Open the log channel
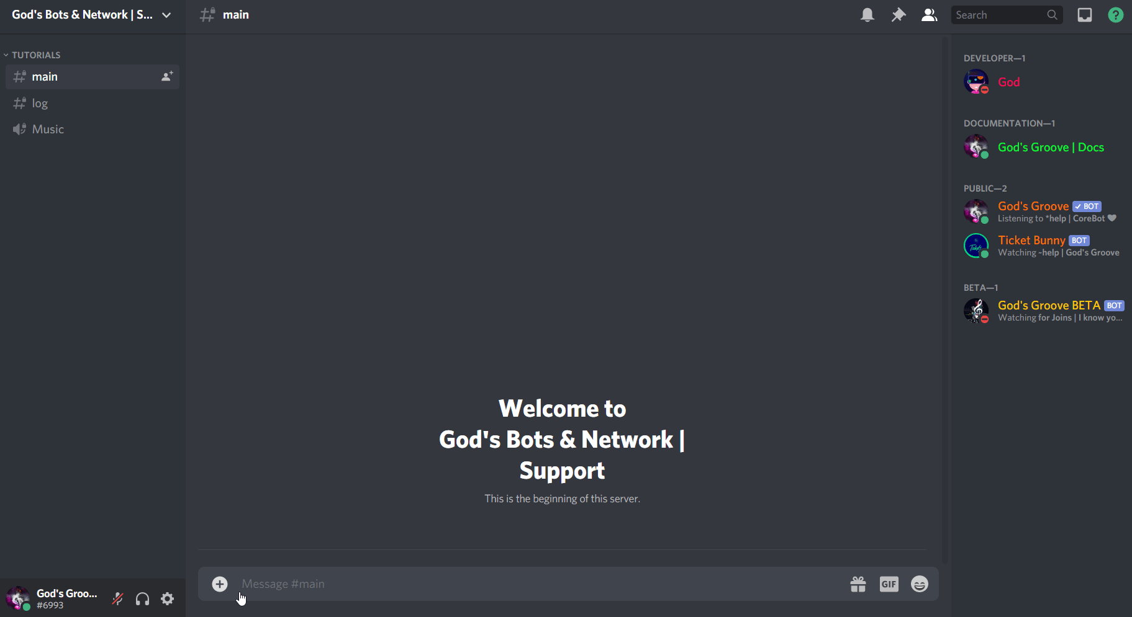Image resolution: width=1132 pixels, height=617 pixels. (x=92, y=104)
